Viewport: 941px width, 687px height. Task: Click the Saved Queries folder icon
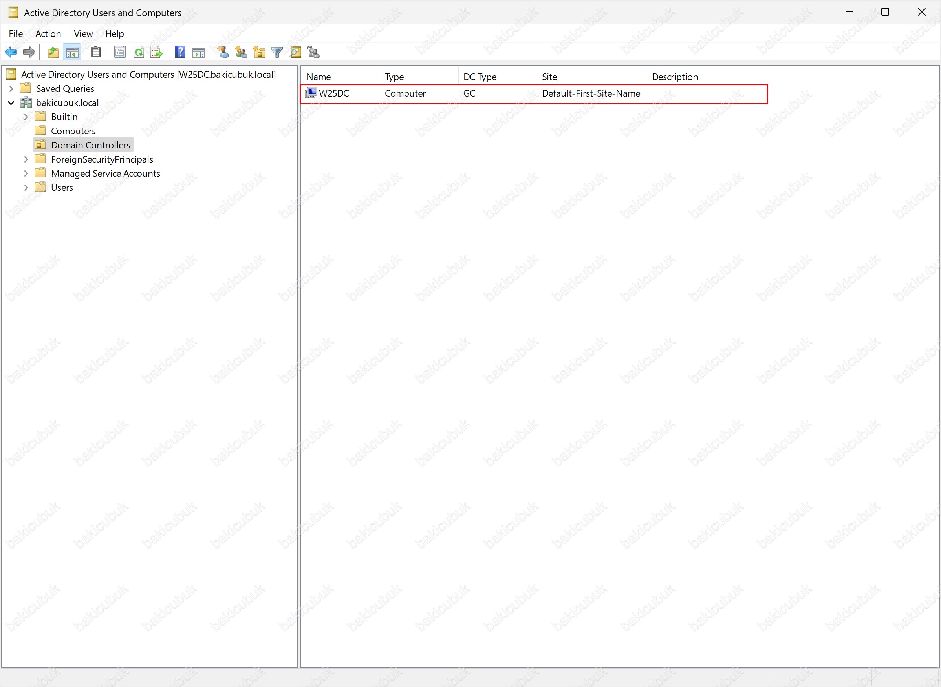[26, 88]
